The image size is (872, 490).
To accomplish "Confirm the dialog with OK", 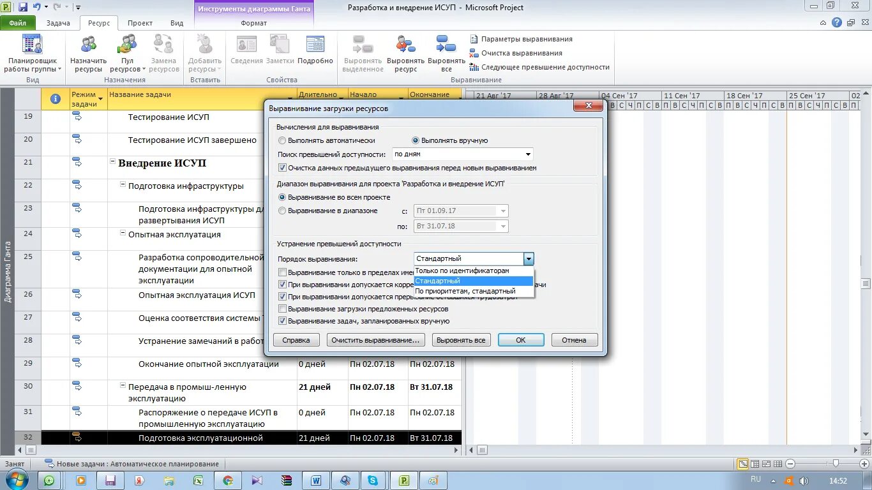I will 521,340.
